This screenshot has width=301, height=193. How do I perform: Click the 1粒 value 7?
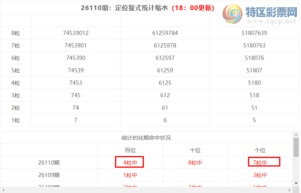pyautogui.click(x=76, y=120)
